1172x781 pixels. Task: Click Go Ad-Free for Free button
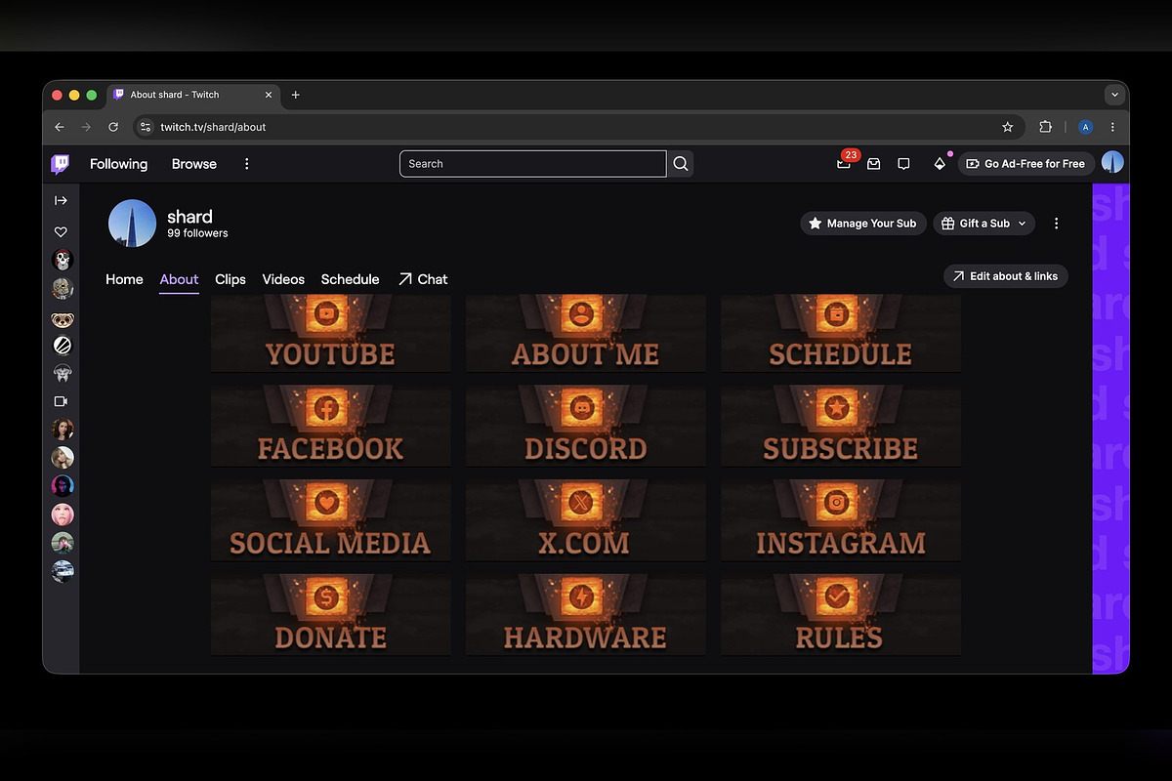point(1026,164)
